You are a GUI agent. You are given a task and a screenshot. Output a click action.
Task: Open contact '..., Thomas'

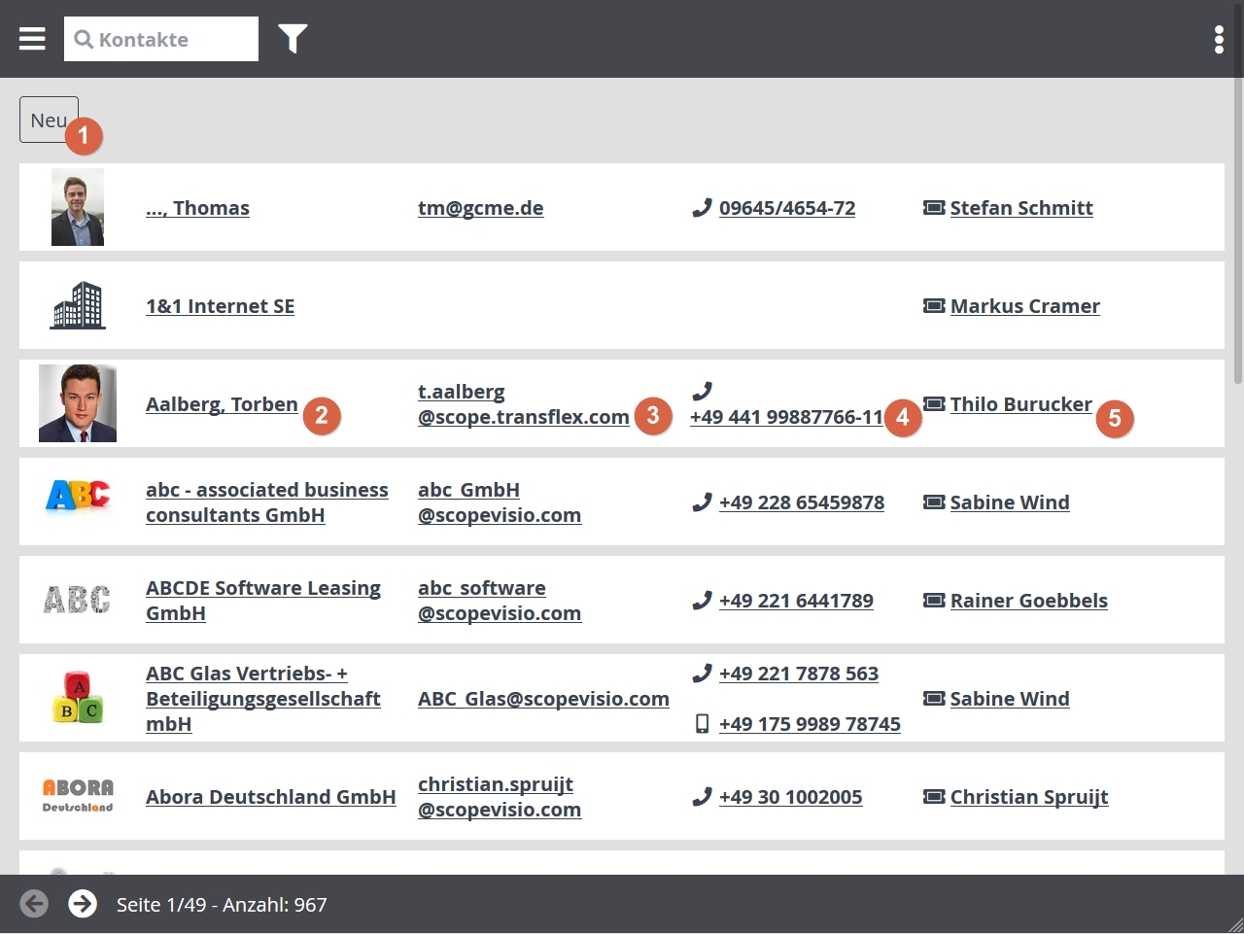pos(197,208)
